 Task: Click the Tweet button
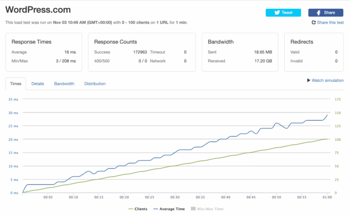283,13
